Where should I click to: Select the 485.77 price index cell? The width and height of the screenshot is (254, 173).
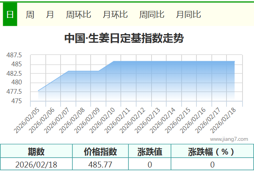tap(100, 164)
